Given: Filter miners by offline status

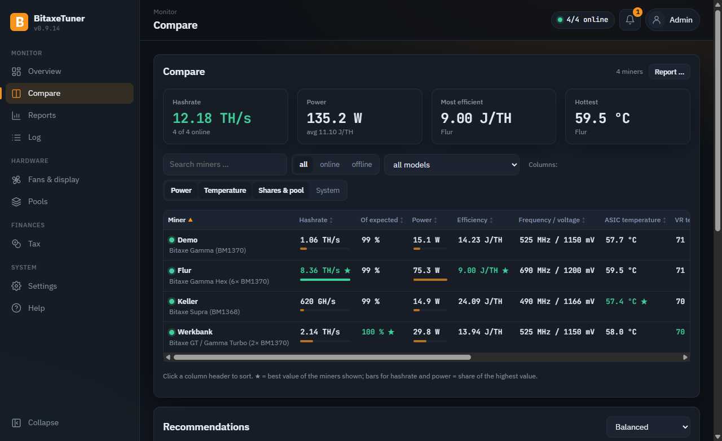Looking at the screenshot, I should pos(362,165).
